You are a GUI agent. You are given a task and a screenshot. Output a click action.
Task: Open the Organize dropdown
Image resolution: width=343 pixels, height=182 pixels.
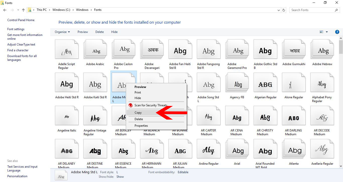(x=62, y=32)
